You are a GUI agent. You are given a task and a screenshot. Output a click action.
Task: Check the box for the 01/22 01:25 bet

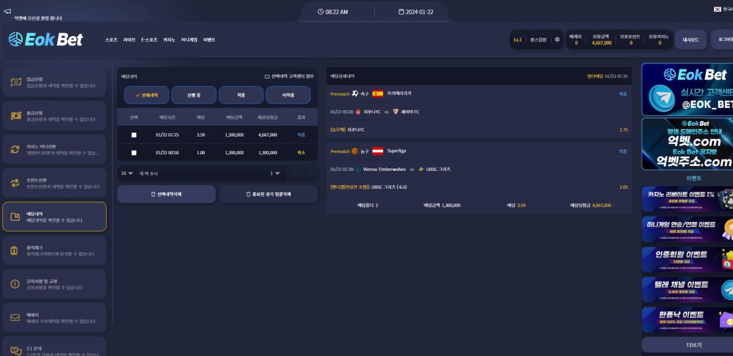(x=134, y=135)
